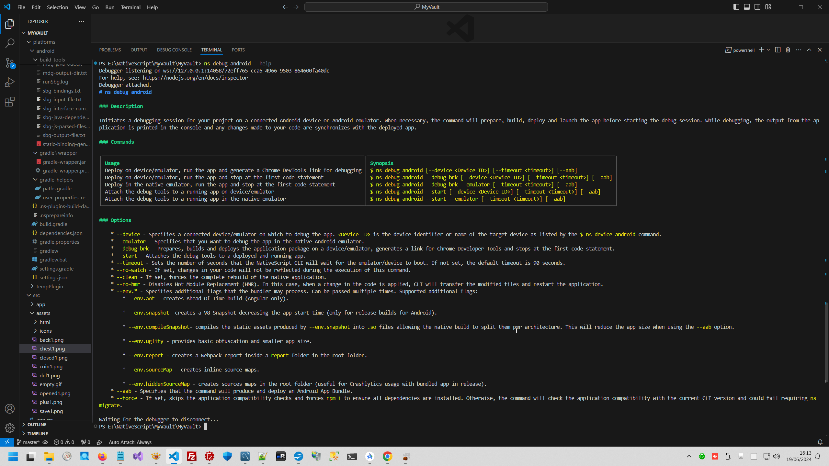Image resolution: width=829 pixels, height=466 pixels.
Task: Split the terminal pane
Action: click(x=778, y=50)
